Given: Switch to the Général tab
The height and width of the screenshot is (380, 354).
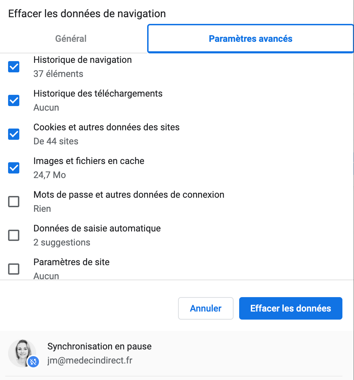Looking at the screenshot, I should [71, 39].
